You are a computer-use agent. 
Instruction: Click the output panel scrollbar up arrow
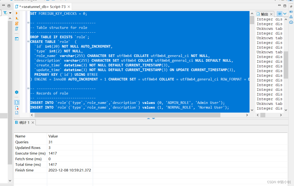point(286,19)
